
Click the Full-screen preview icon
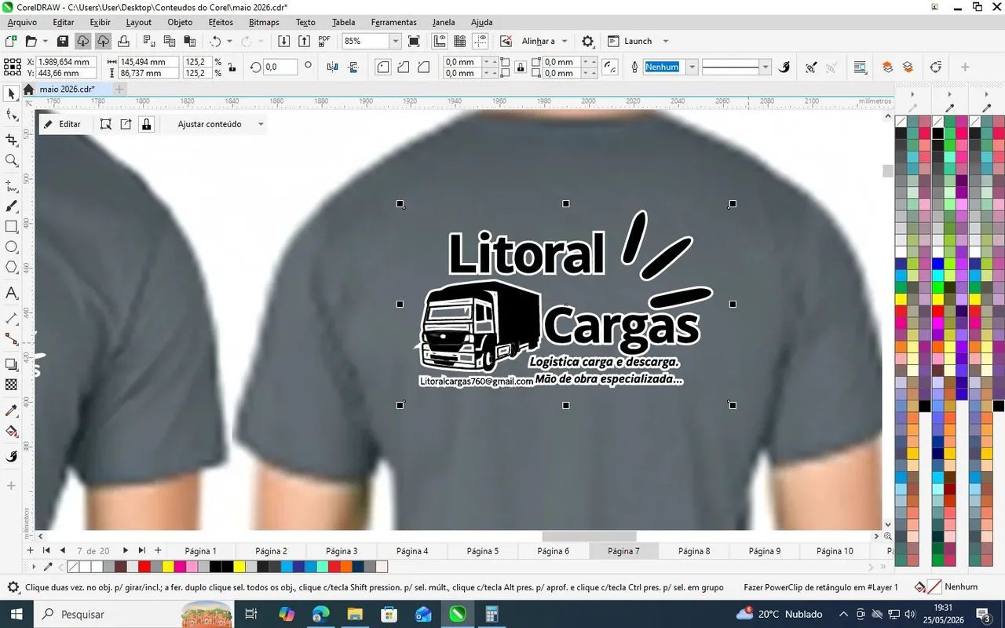(x=414, y=41)
